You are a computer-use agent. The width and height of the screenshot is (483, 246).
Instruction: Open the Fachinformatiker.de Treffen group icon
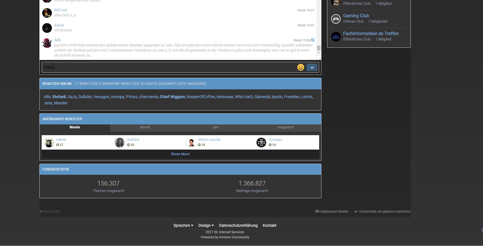336,37
